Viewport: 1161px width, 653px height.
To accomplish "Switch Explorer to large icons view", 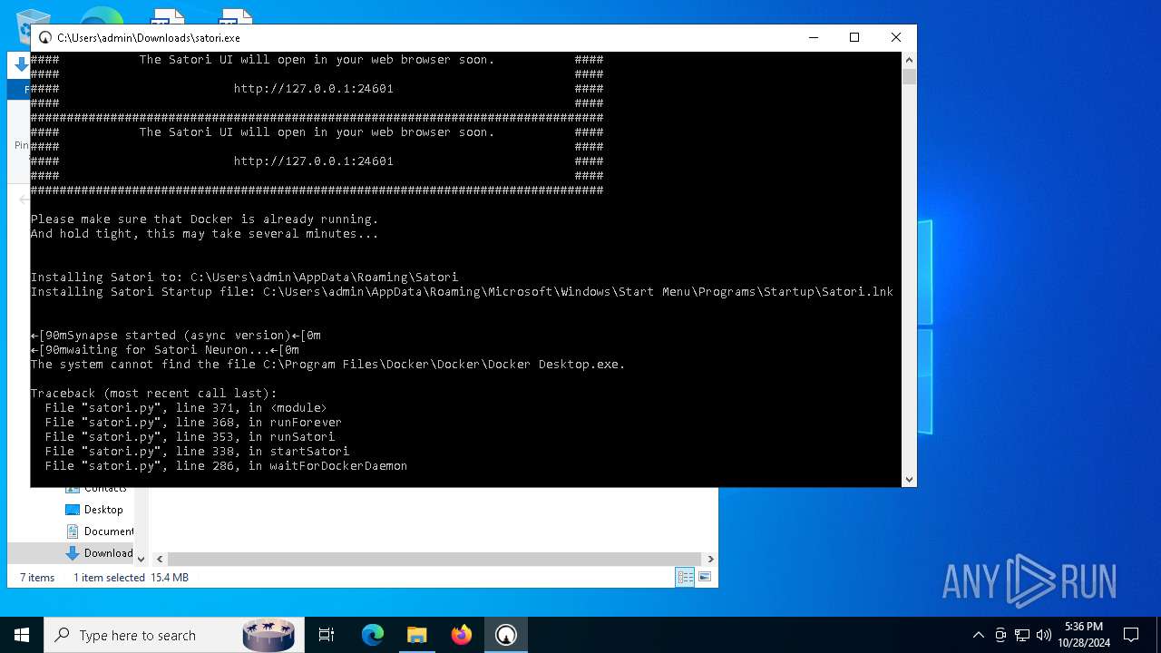I will [704, 578].
